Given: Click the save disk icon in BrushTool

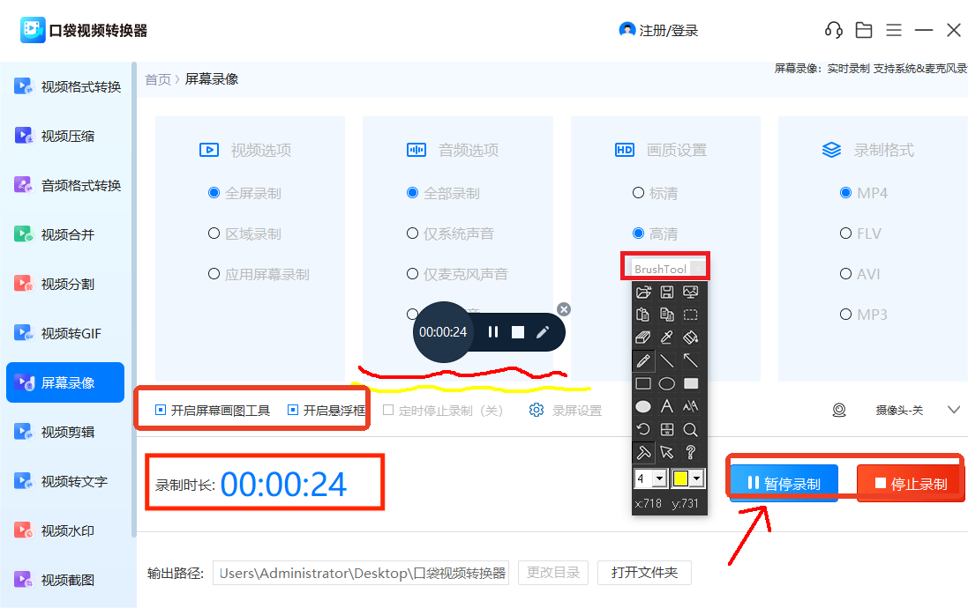Looking at the screenshot, I should coord(667,292).
